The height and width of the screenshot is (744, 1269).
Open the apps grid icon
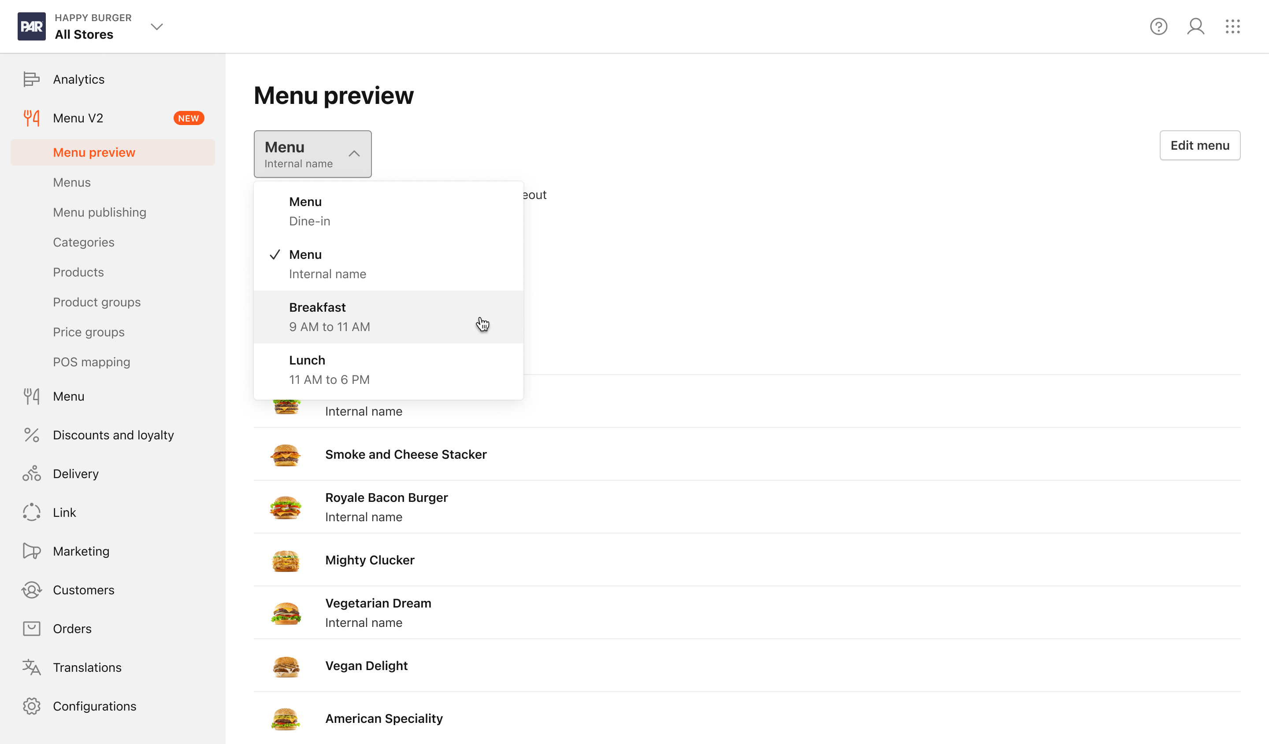[1233, 26]
